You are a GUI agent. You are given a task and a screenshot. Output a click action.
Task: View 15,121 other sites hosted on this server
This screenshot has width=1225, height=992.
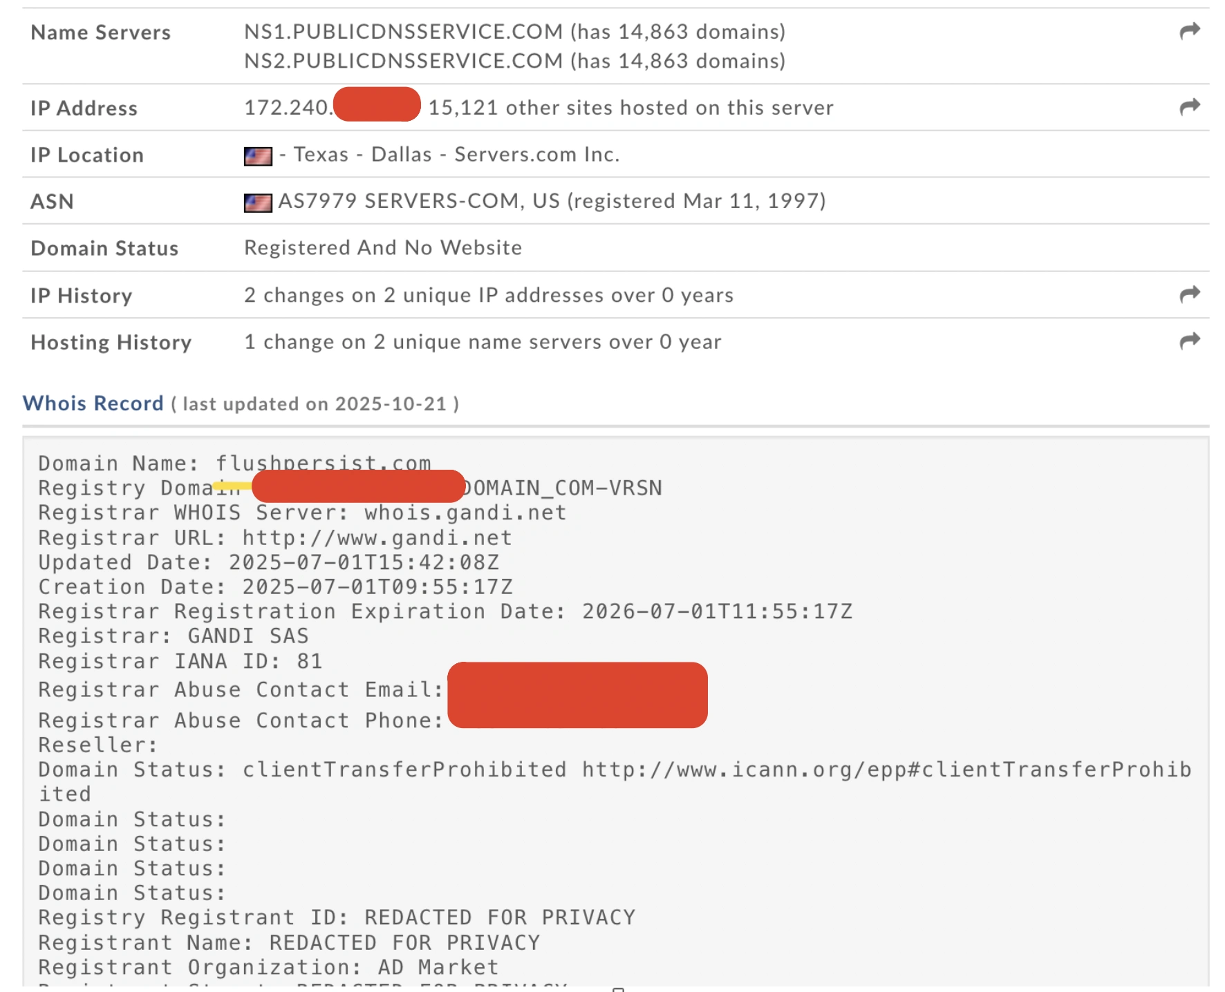(630, 107)
